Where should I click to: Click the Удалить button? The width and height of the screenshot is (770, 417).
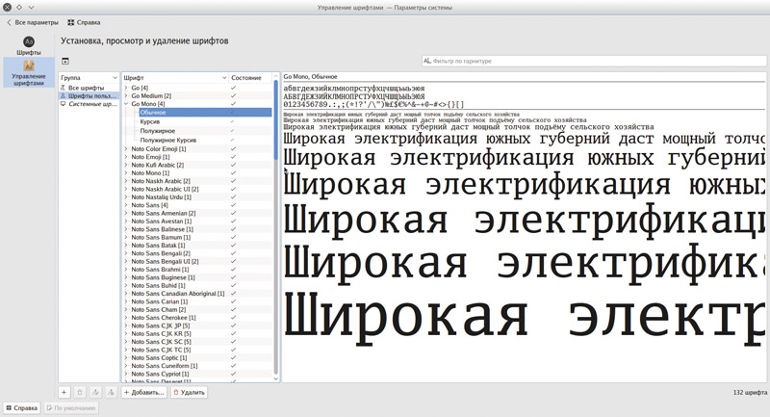coord(189,392)
